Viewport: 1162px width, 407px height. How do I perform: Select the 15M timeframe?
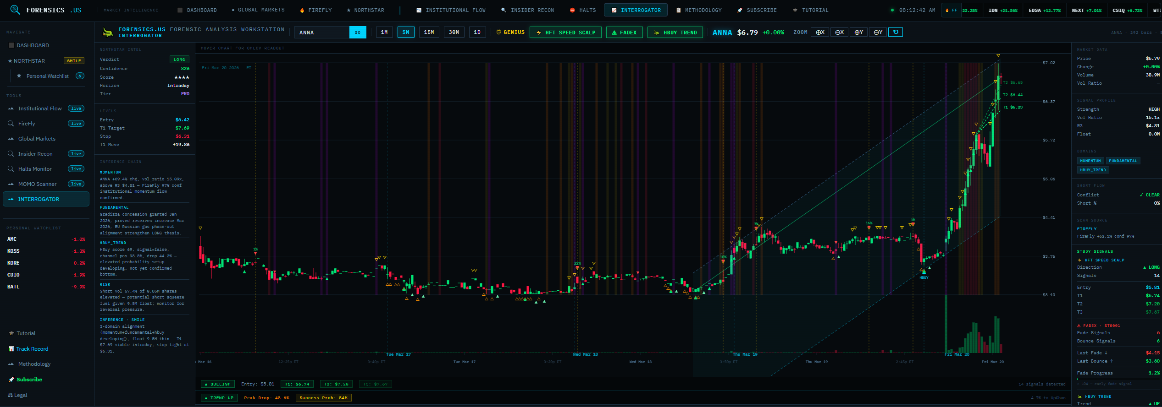point(429,32)
